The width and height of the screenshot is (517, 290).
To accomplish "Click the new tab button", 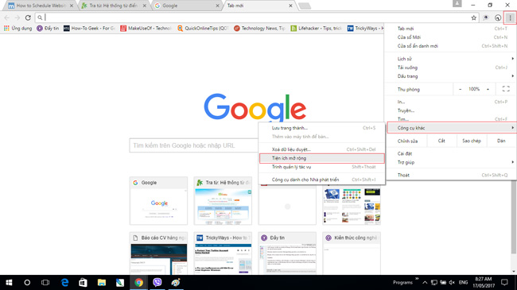I will pos(305,6).
